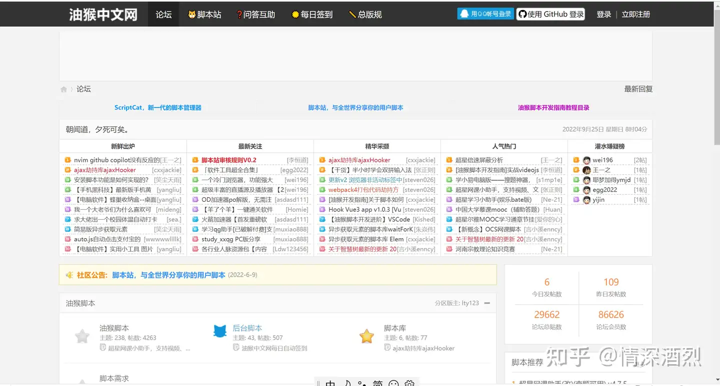The image size is (720, 386).
Task: Open the thread 中国大学慕课mooc（辅助答题）
Action: click(498, 210)
